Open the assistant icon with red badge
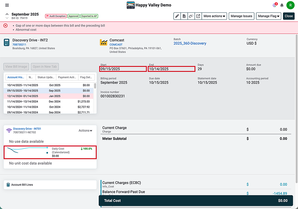The image size is (298, 209). pos(275,5)
